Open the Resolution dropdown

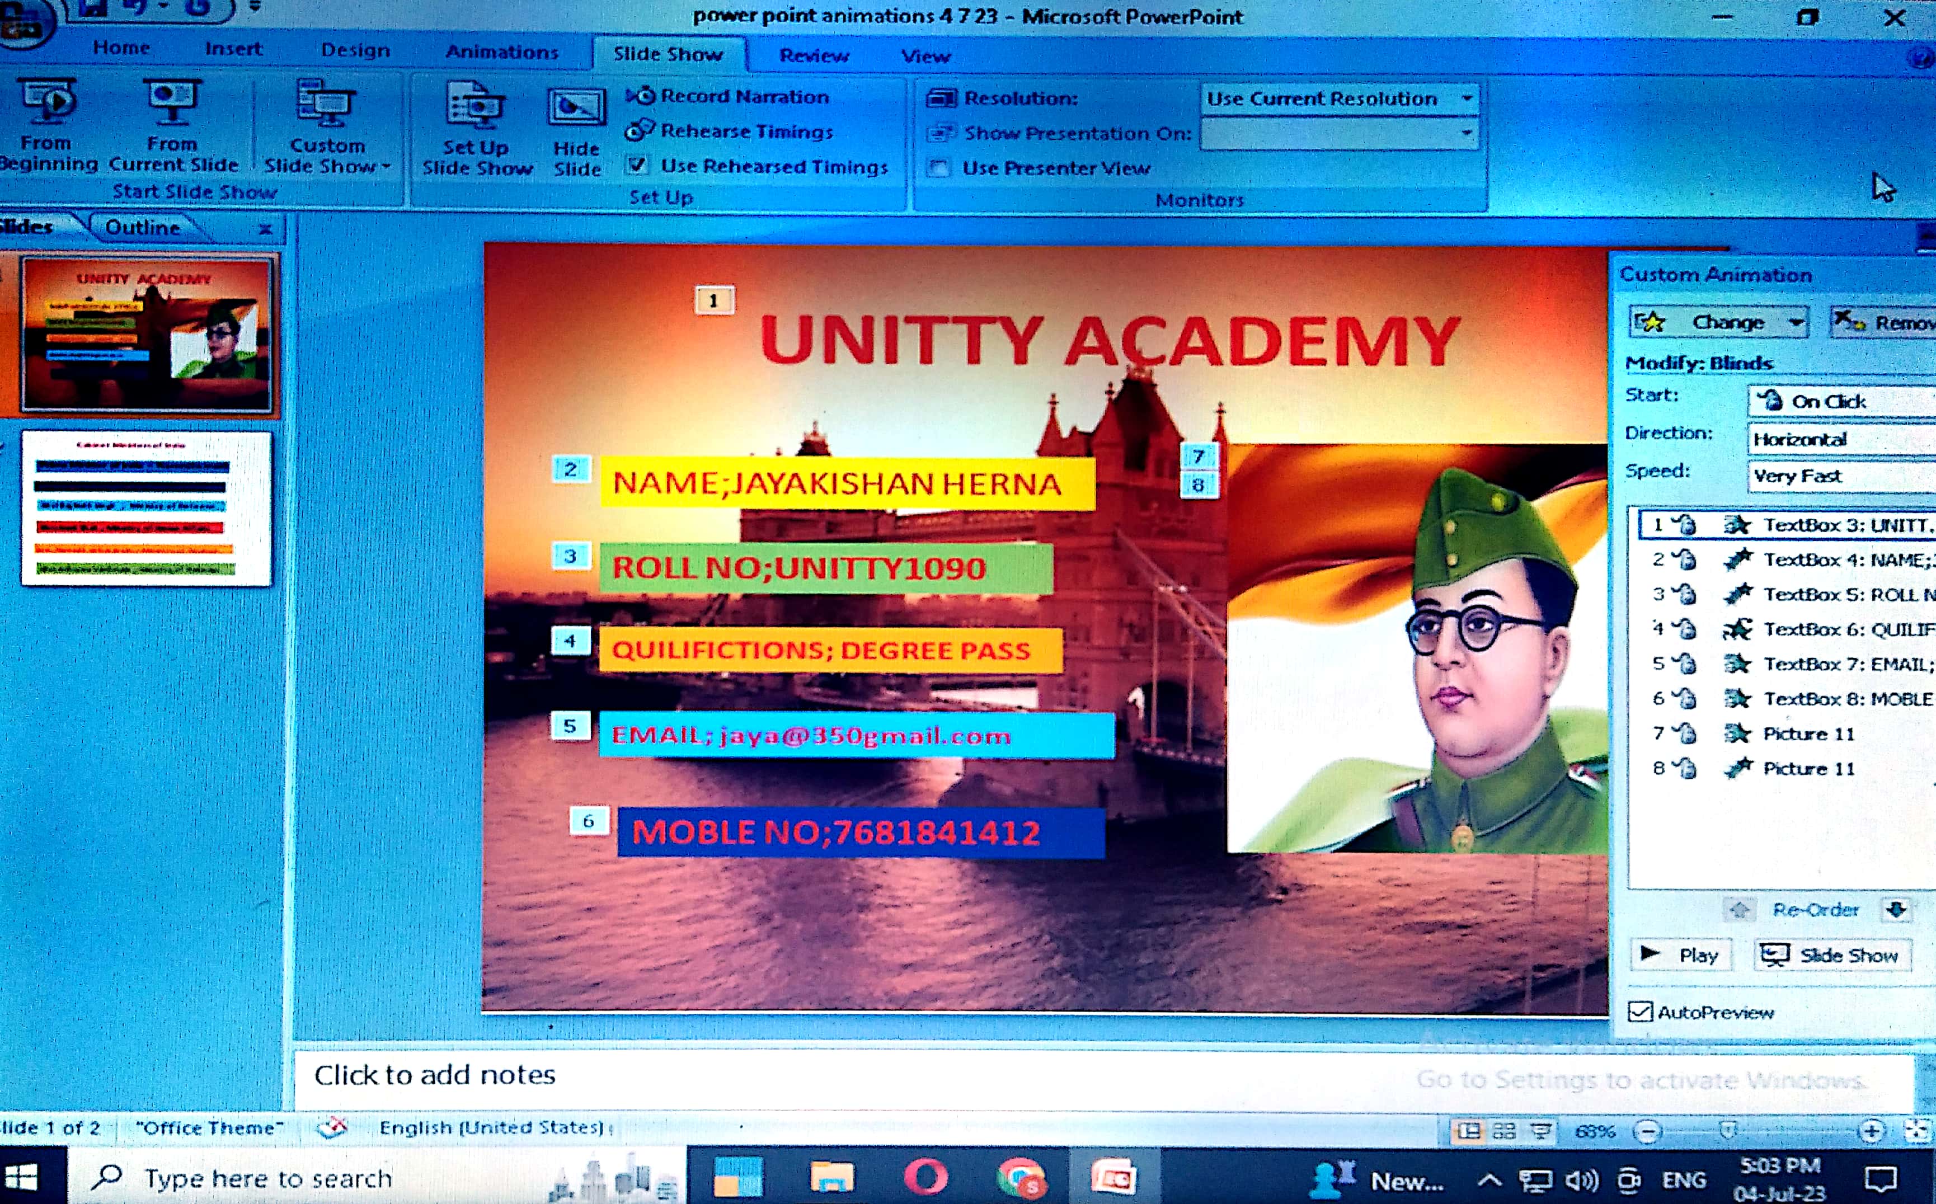click(1466, 98)
